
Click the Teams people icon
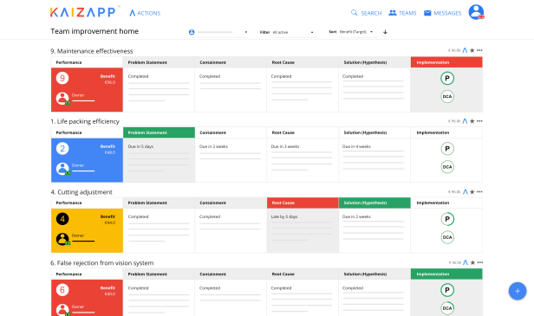coord(393,13)
